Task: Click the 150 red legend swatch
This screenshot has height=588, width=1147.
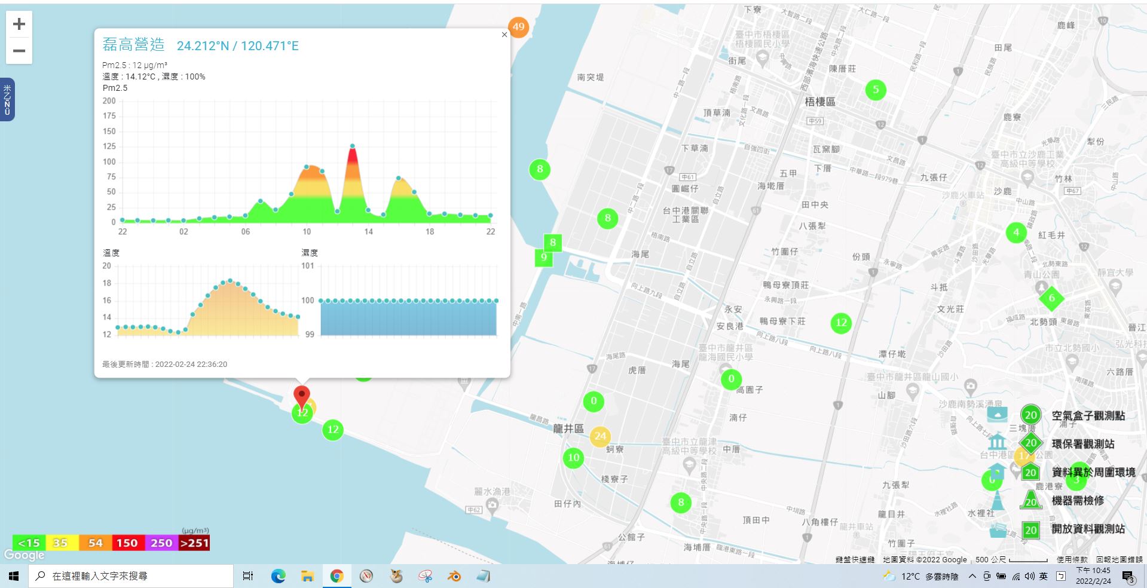Action: tap(127, 543)
